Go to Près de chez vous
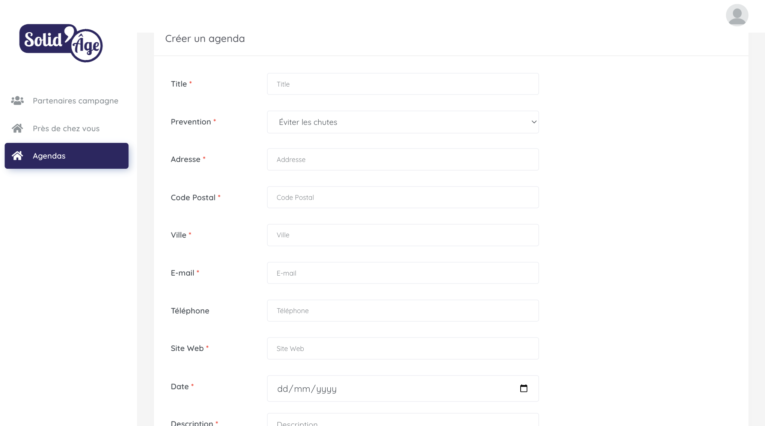Viewport: 765px width, 426px height. click(x=66, y=128)
